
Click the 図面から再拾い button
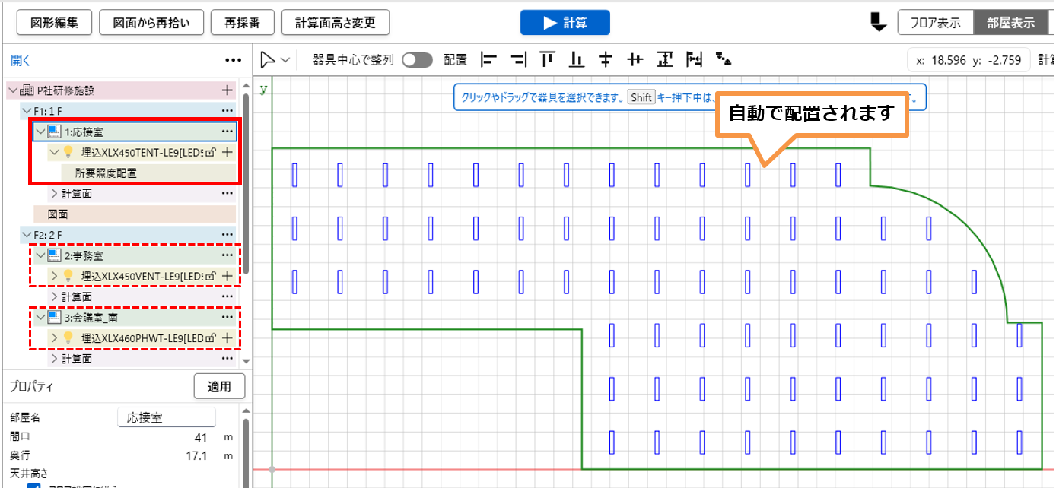pos(151,23)
